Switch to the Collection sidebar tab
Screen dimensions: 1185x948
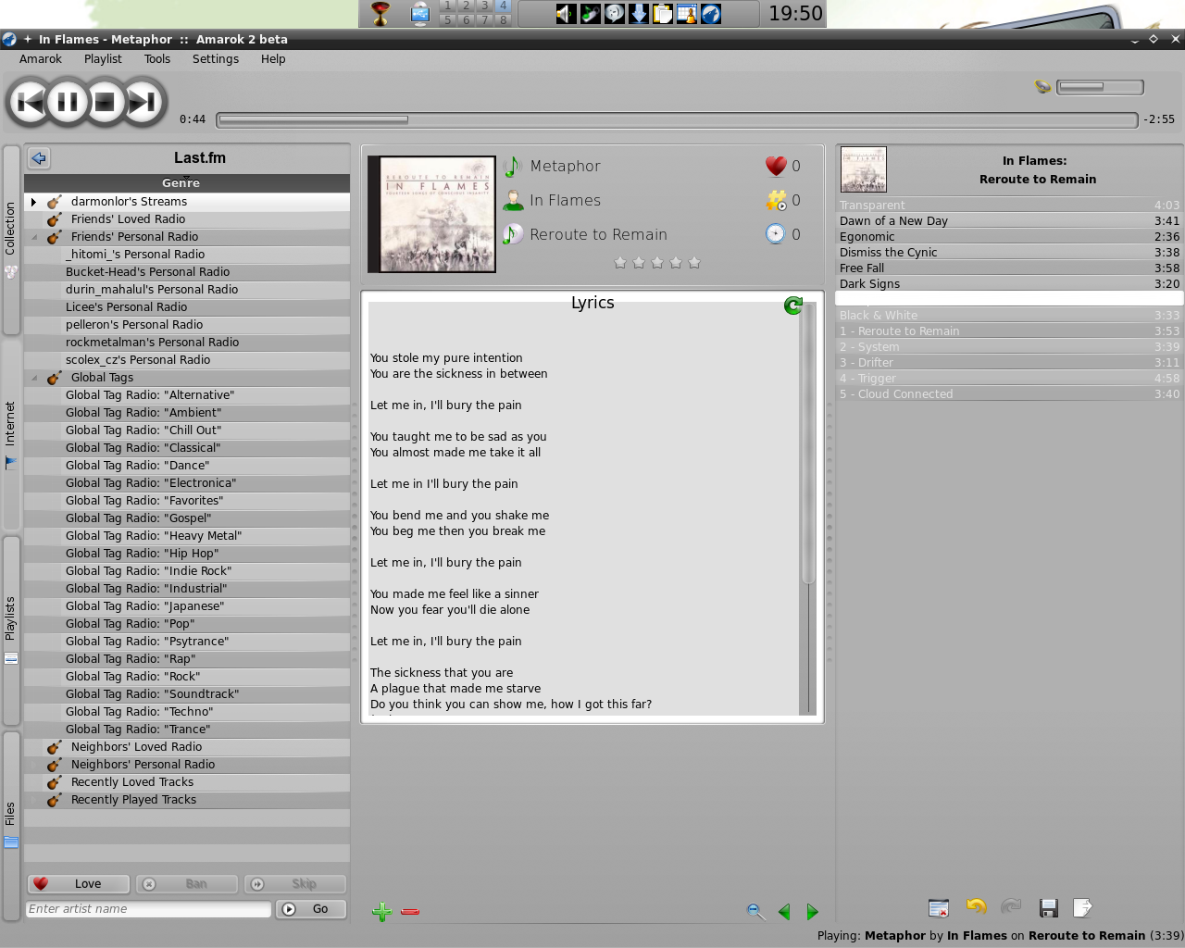tap(11, 240)
